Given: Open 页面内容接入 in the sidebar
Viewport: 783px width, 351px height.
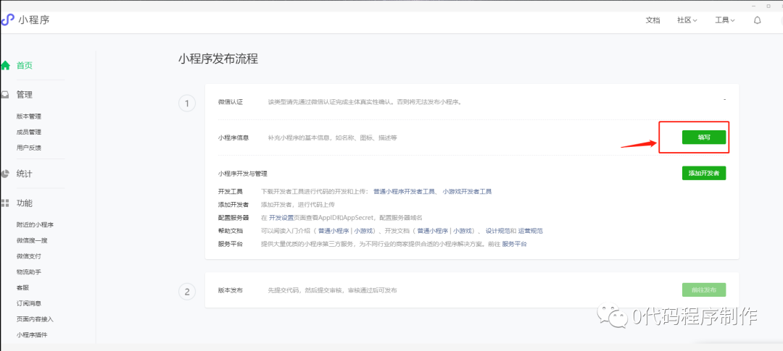Looking at the screenshot, I should (x=35, y=319).
